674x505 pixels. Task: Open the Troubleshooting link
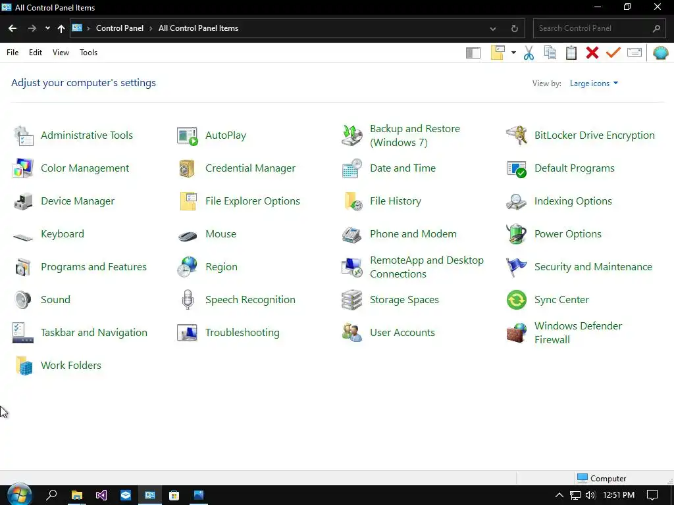point(242,333)
